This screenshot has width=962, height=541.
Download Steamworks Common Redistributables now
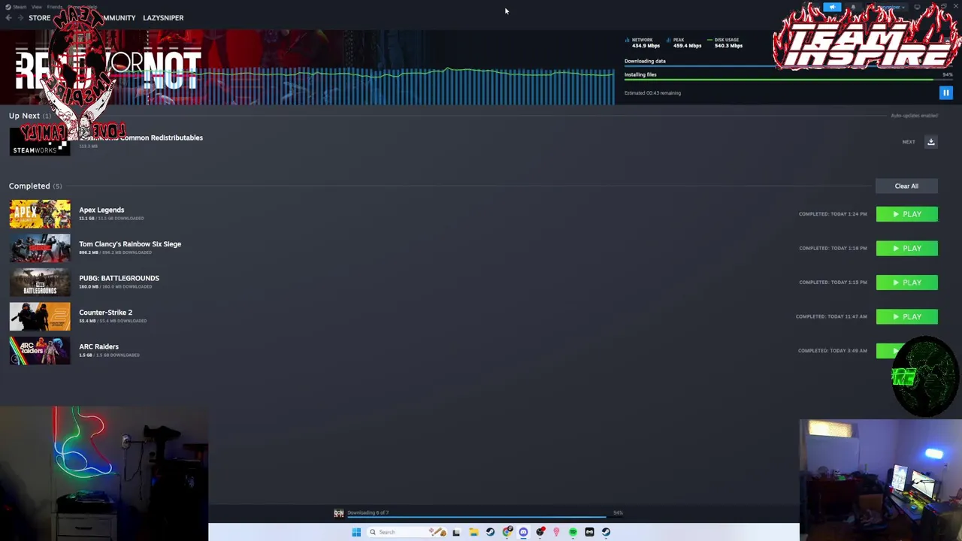pyautogui.click(x=930, y=142)
